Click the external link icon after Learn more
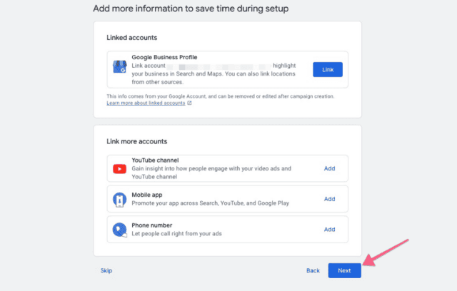The height and width of the screenshot is (291, 457). 189,103
